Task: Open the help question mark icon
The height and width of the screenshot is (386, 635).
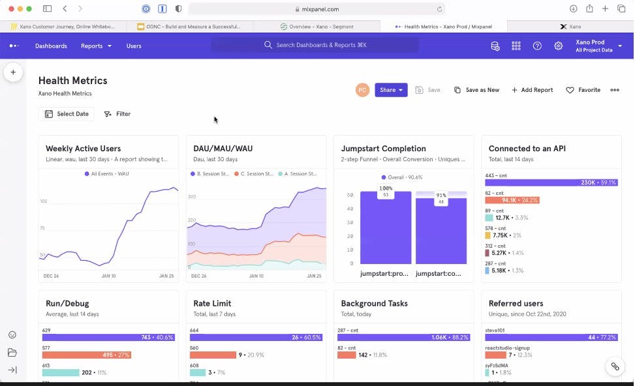Action: [x=537, y=46]
